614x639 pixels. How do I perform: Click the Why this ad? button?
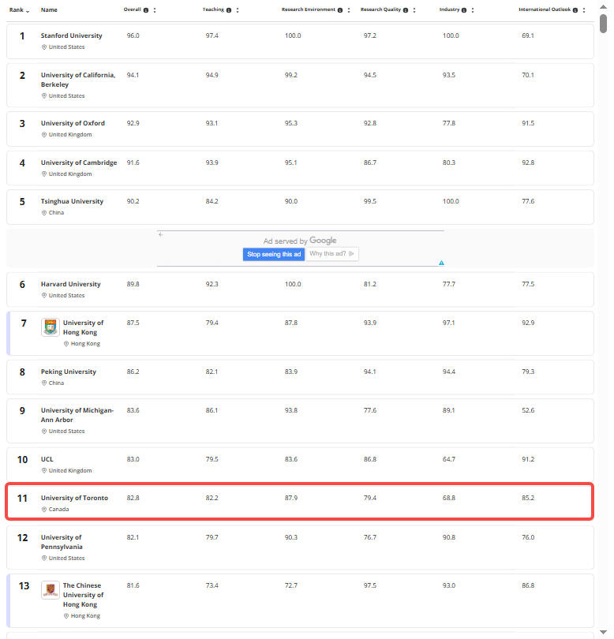pos(331,254)
